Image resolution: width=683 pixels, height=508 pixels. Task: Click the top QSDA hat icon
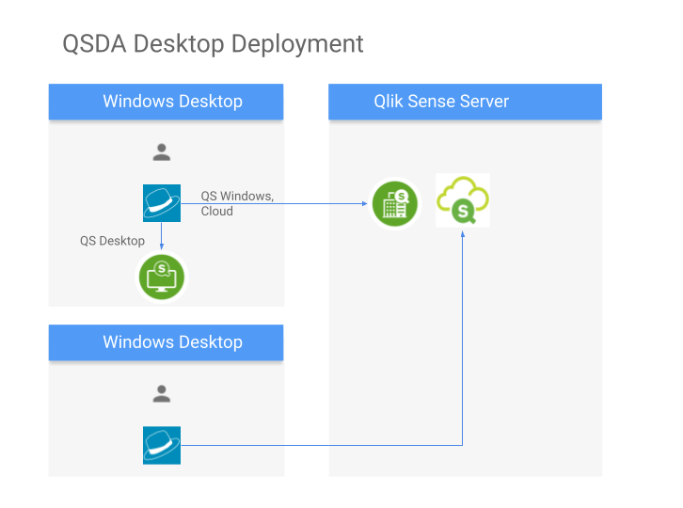click(x=161, y=203)
